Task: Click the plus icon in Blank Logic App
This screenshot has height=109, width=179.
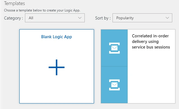Action: click(56, 67)
